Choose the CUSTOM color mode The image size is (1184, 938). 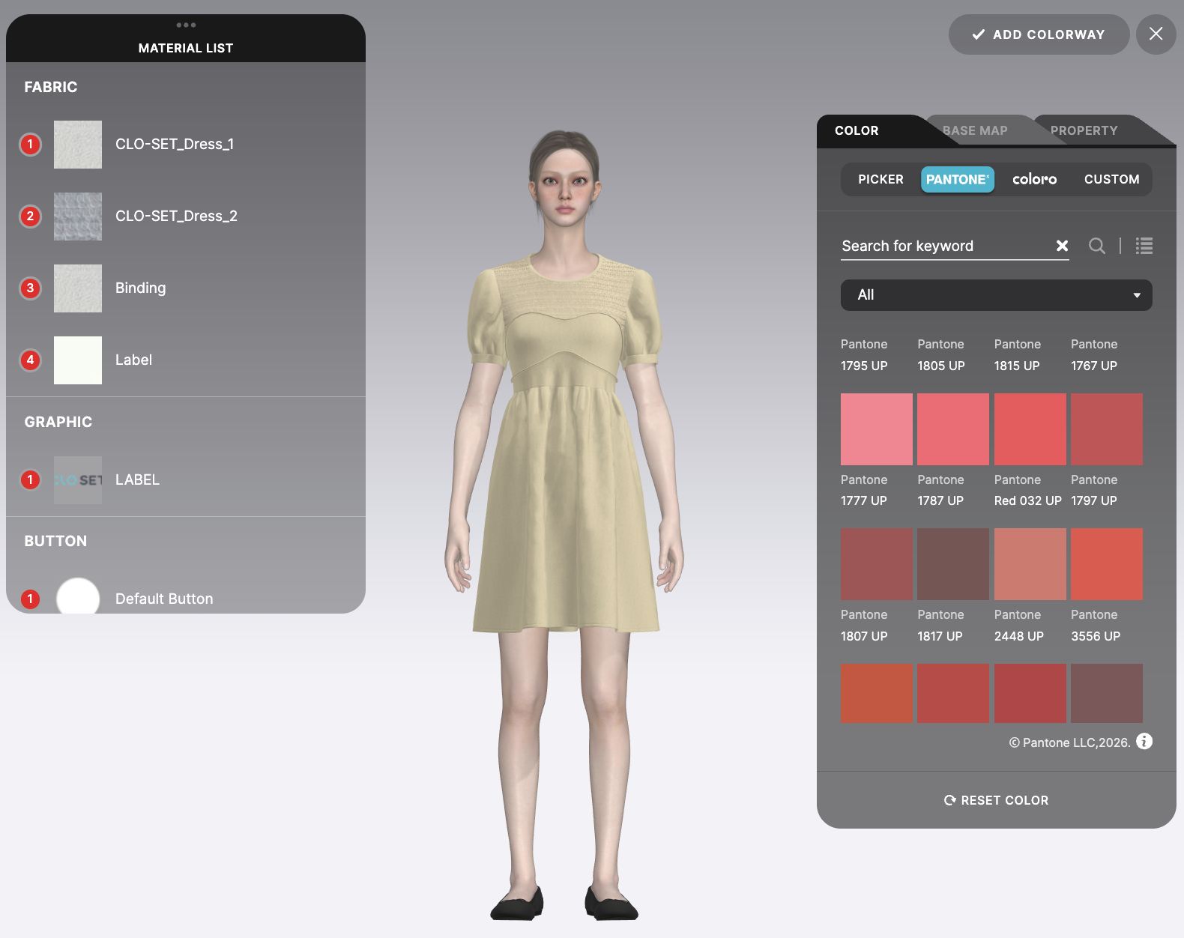1111,180
